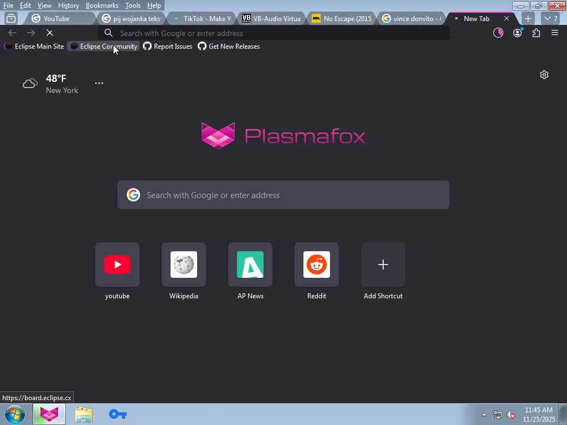
Task: Open the Help menu
Action: click(x=154, y=6)
